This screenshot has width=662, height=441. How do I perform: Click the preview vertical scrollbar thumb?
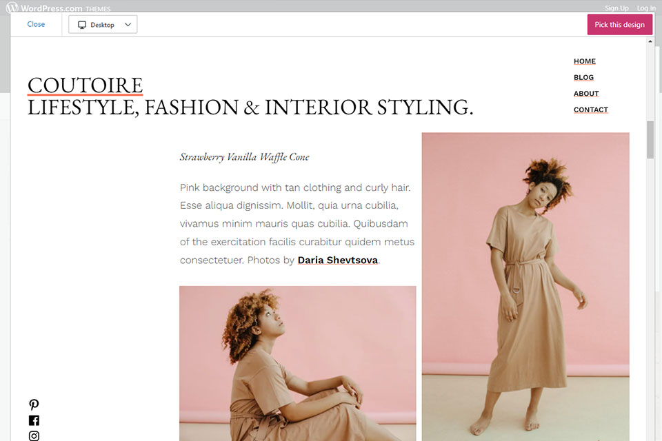click(x=650, y=140)
